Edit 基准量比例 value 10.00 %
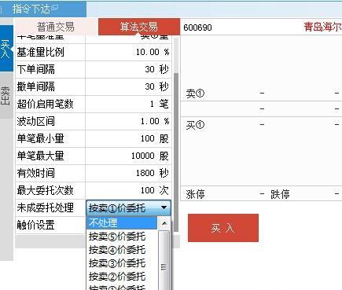Screen dimensions: 342x290 coord(128,52)
